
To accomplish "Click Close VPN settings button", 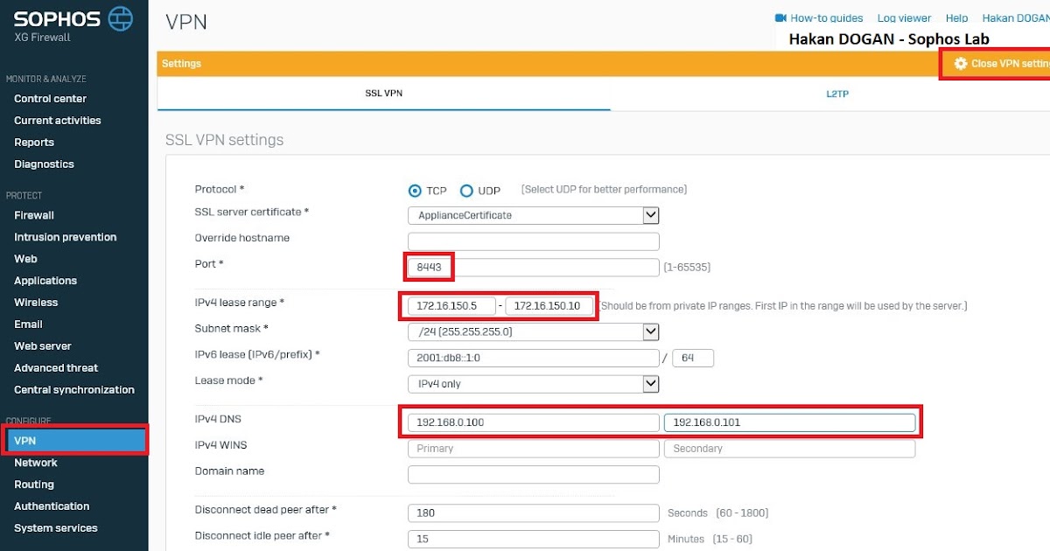I will coord(997,64).
